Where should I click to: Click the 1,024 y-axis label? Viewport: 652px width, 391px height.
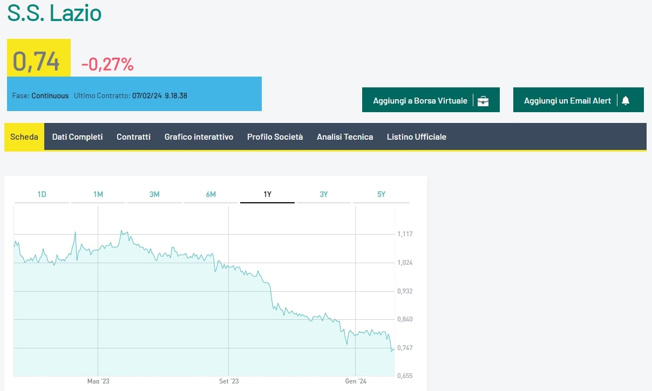[405, 263]
